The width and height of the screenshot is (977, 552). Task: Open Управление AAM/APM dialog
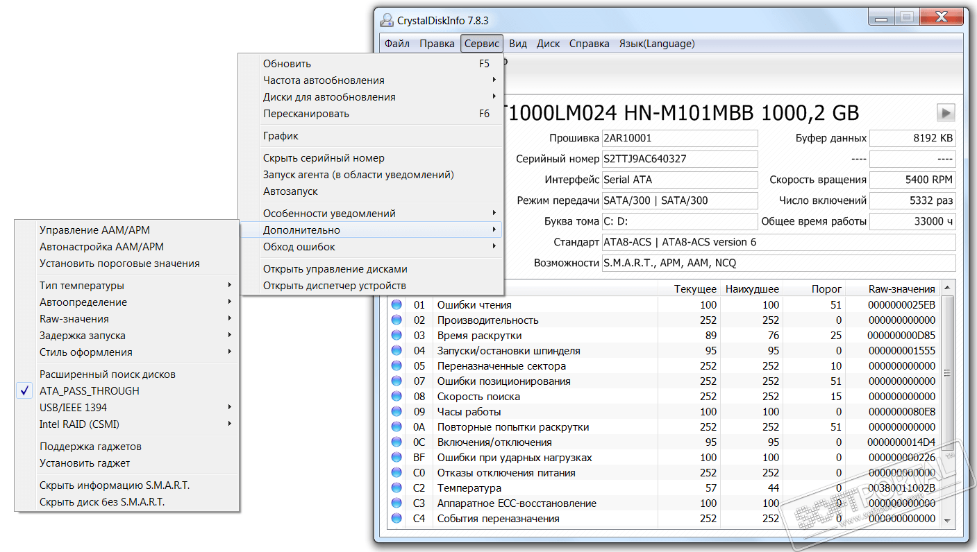[x=94, y=230]
